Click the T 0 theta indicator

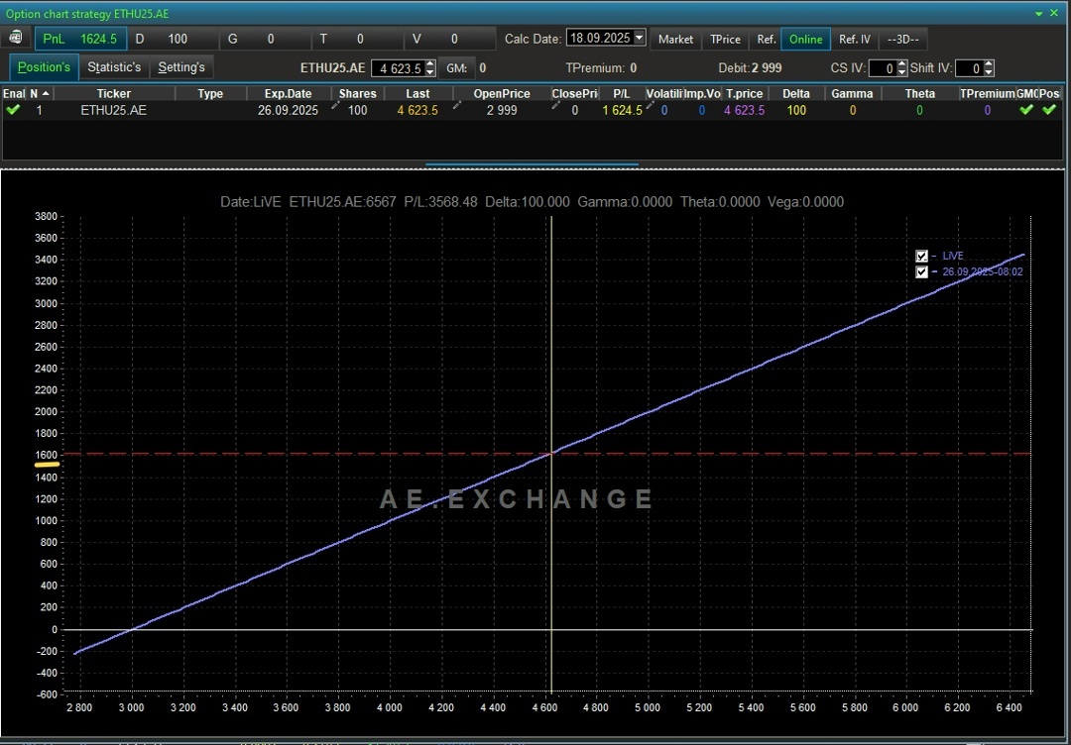357,39
